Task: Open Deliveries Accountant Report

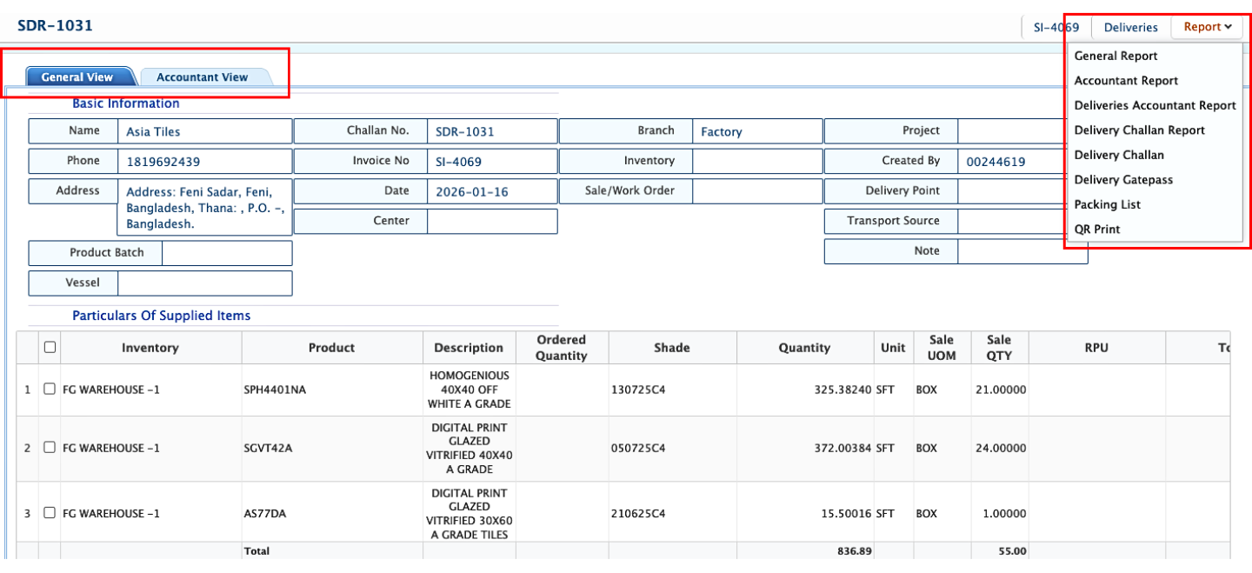Action: [1155, 105]
